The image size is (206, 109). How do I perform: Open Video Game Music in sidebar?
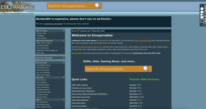[42, 48]
